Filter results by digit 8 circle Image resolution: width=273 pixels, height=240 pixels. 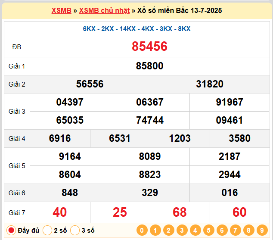(x=248, y=230)
